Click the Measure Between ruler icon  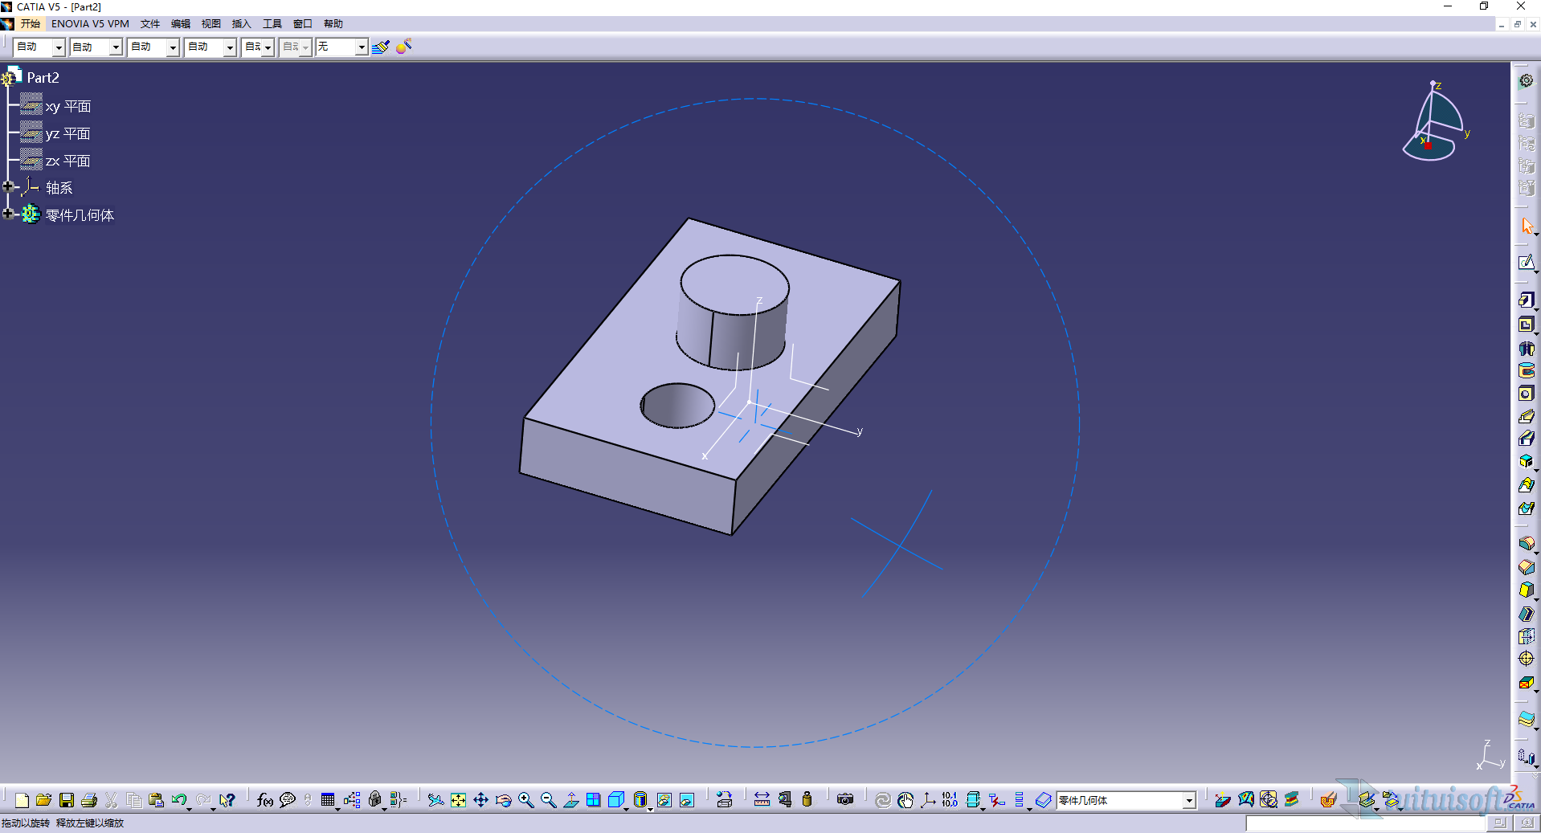(x=762, y=800)
